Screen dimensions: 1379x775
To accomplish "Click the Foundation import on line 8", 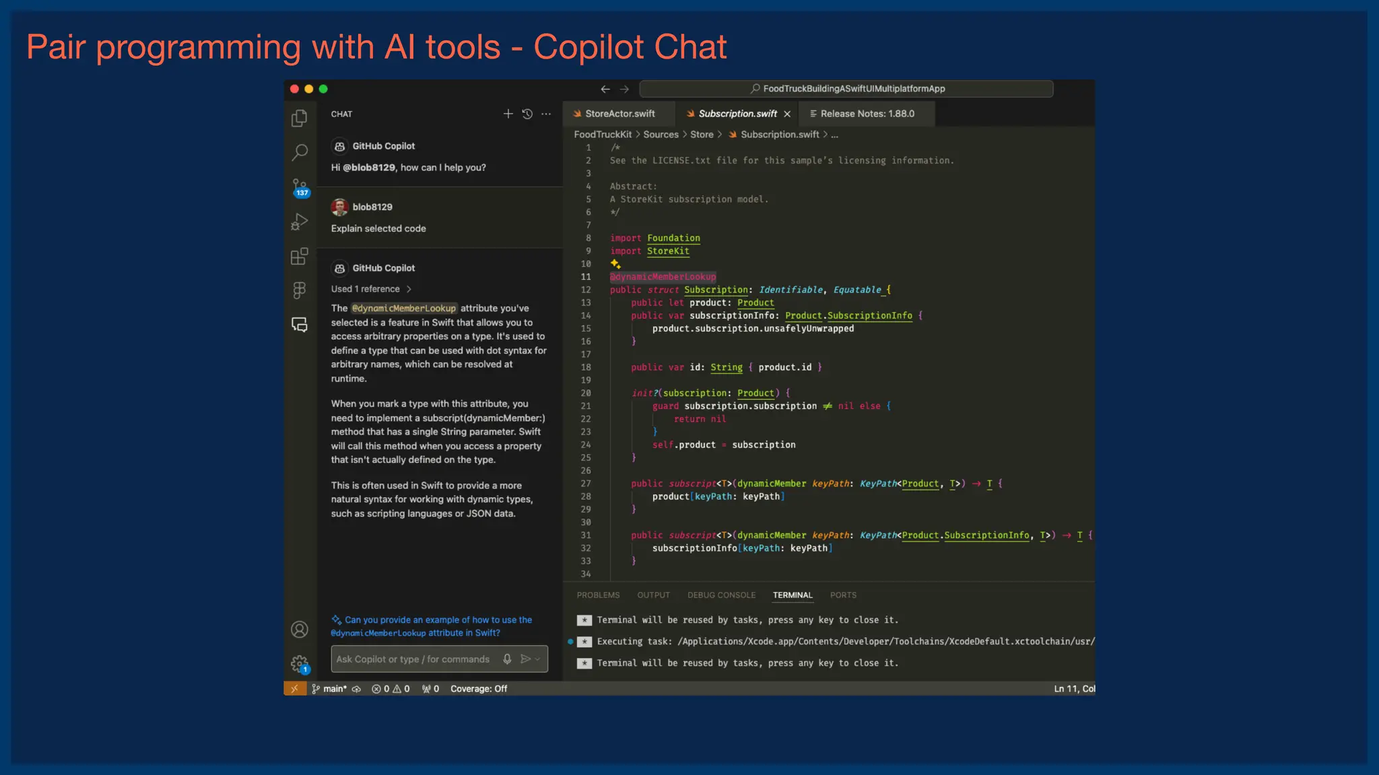I will pos(673,238).
